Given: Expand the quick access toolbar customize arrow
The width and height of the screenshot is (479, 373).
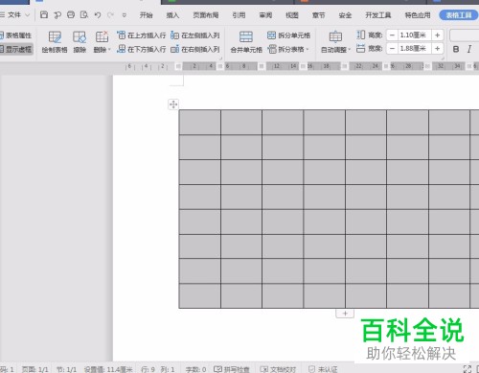Looking at the screenshot, I should pyautogui.click(x=125, y=15).
